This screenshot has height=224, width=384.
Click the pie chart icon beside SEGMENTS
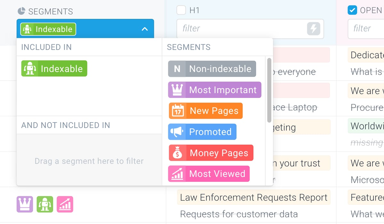(x=21, y=11)
